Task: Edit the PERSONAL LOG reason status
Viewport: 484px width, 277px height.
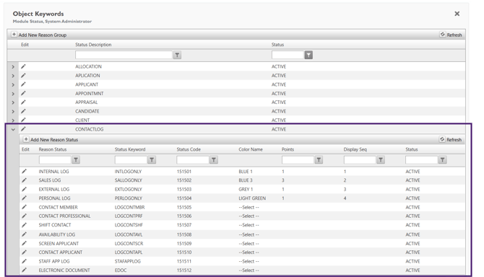Action: (x=24, y=198)
